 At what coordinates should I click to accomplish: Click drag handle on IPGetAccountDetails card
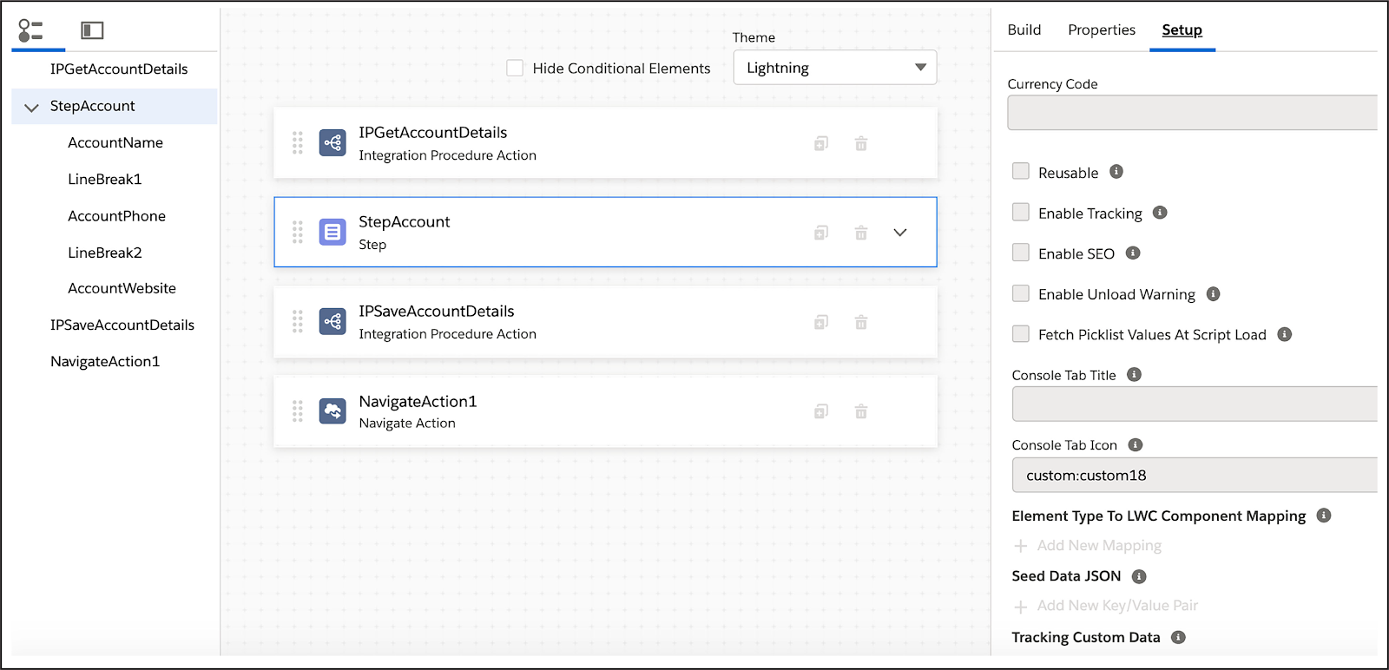(x=298, y=143)
